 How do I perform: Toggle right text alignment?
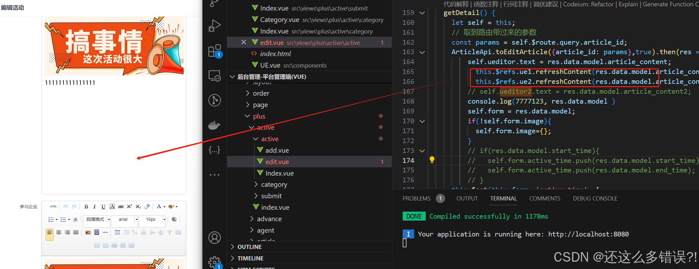click(67, 233)
